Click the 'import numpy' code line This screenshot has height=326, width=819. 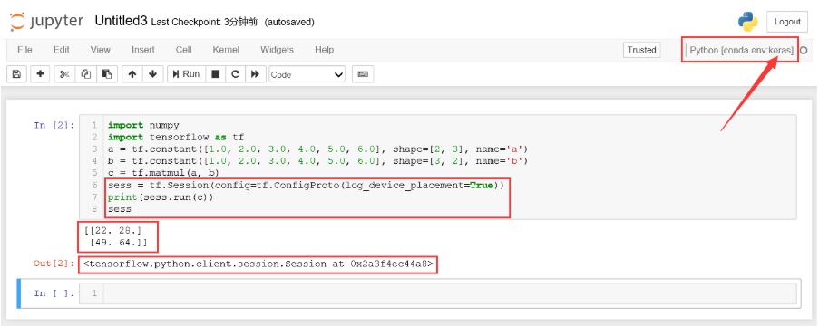click(143, 125)
